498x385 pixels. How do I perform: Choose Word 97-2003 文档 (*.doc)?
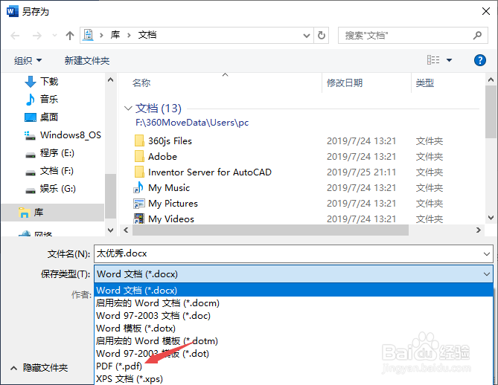[293, 316]
